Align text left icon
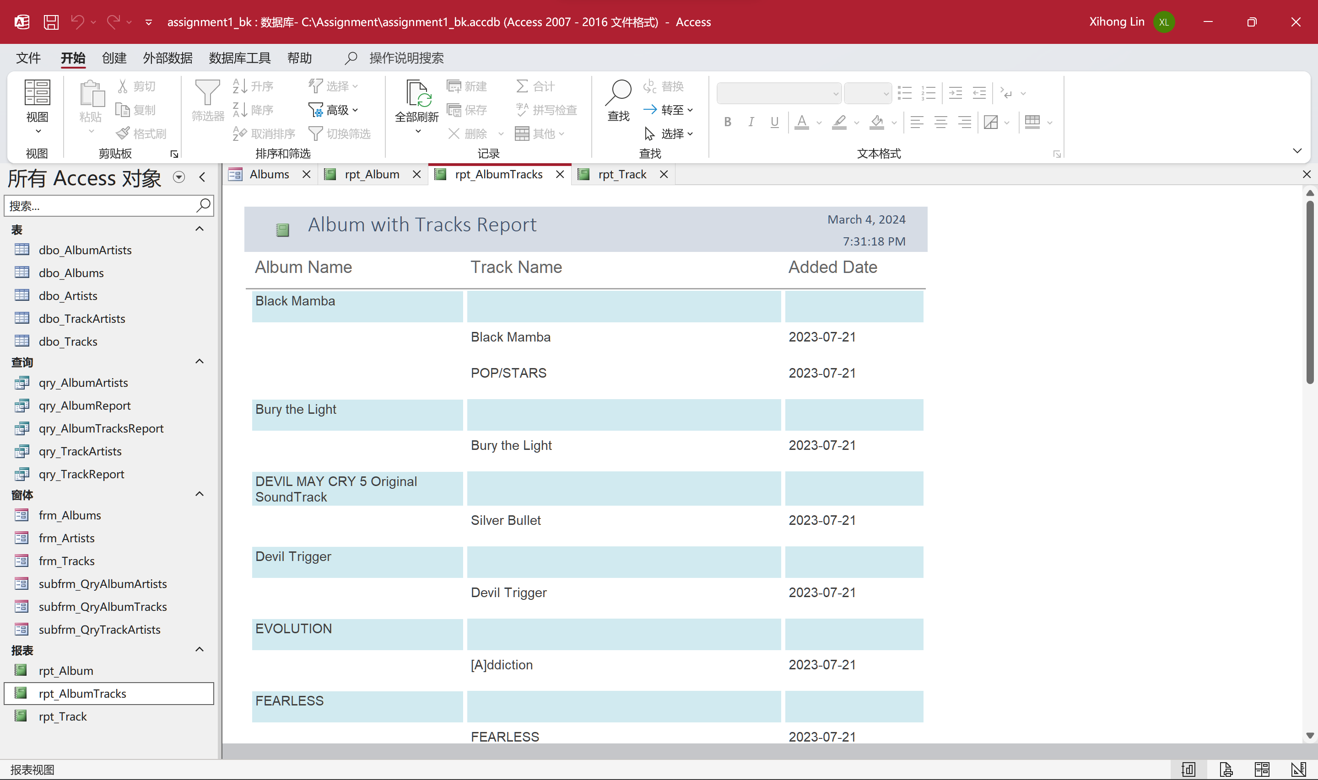The height and width of the screenshot is (780, 1318). (917, 122)
